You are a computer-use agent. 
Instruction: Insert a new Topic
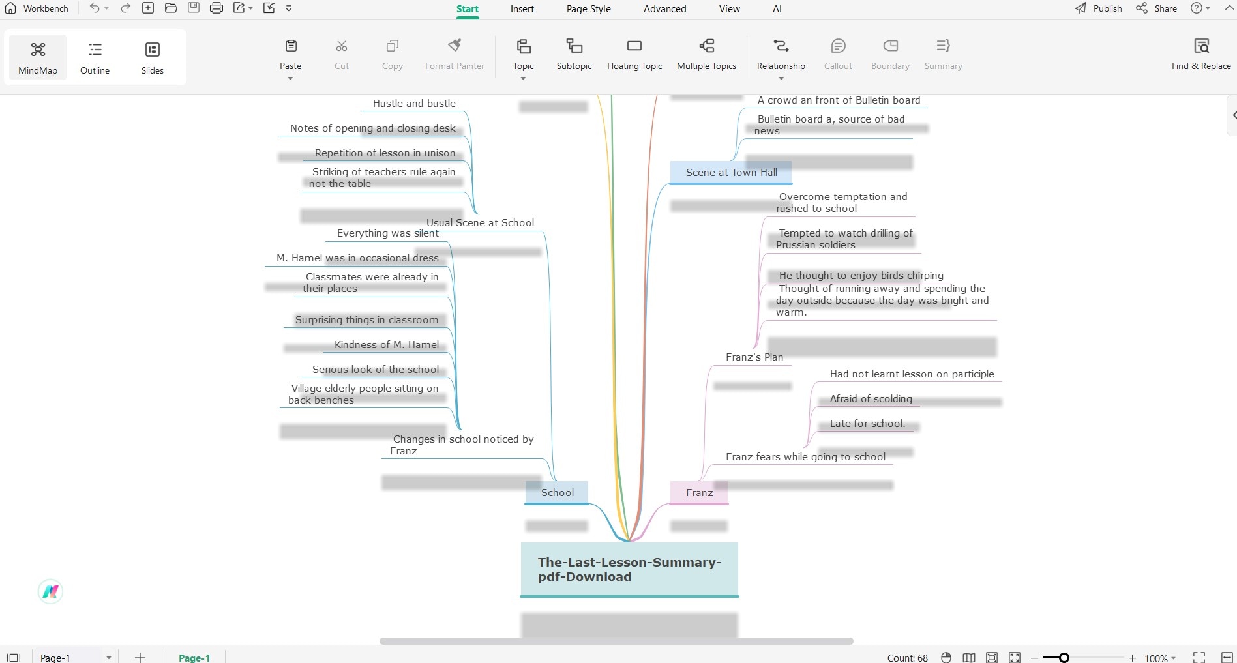[524, 55]
